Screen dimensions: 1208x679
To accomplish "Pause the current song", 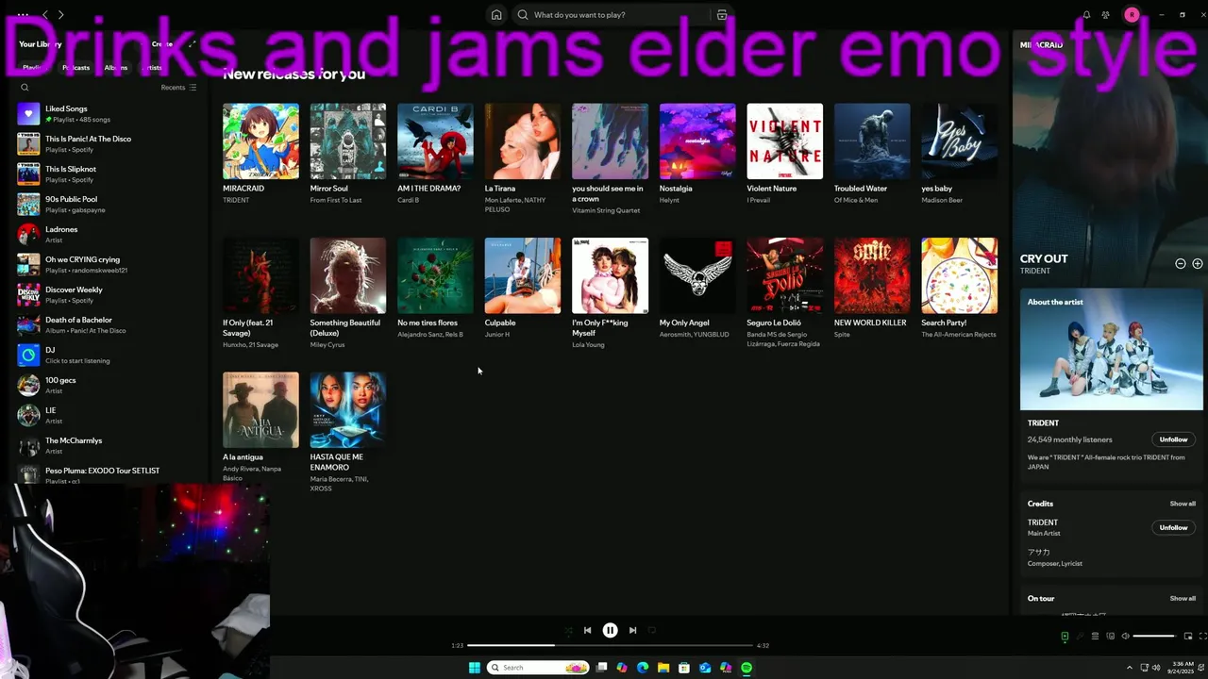I will pyautogui.click(x=610, y=630).
